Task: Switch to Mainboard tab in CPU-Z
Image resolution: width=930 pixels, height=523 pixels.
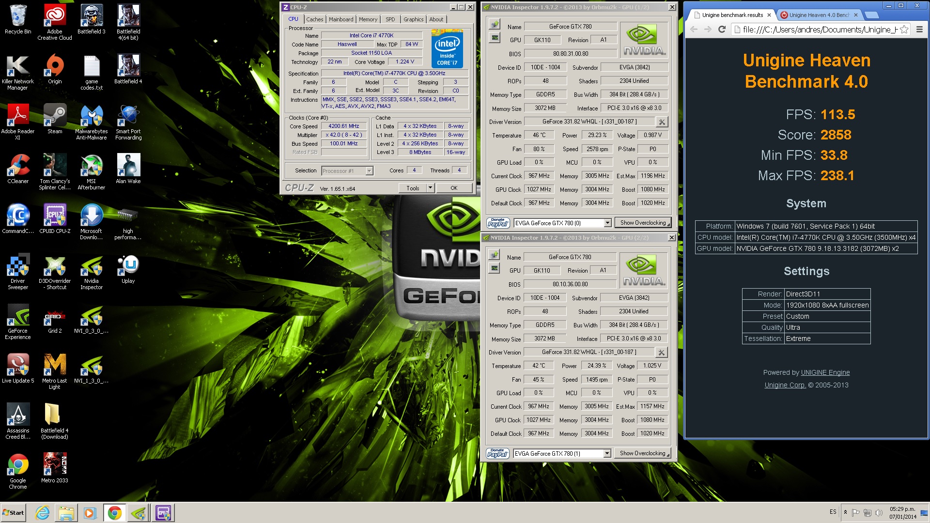Action: coord(341,19)
